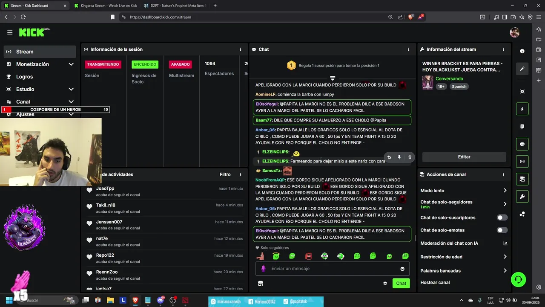The height and width of the screenshot is (307, 545).
Task: Collapse the pinned gift subscription banner arrow
Action: 333,78
